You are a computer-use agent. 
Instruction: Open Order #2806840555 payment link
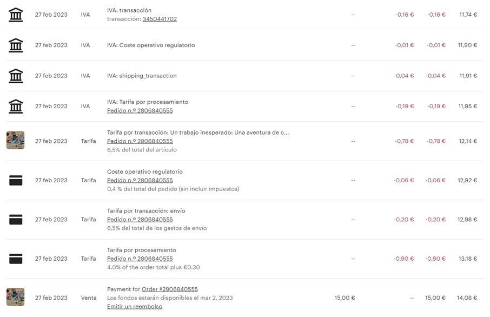click(169, 289)
